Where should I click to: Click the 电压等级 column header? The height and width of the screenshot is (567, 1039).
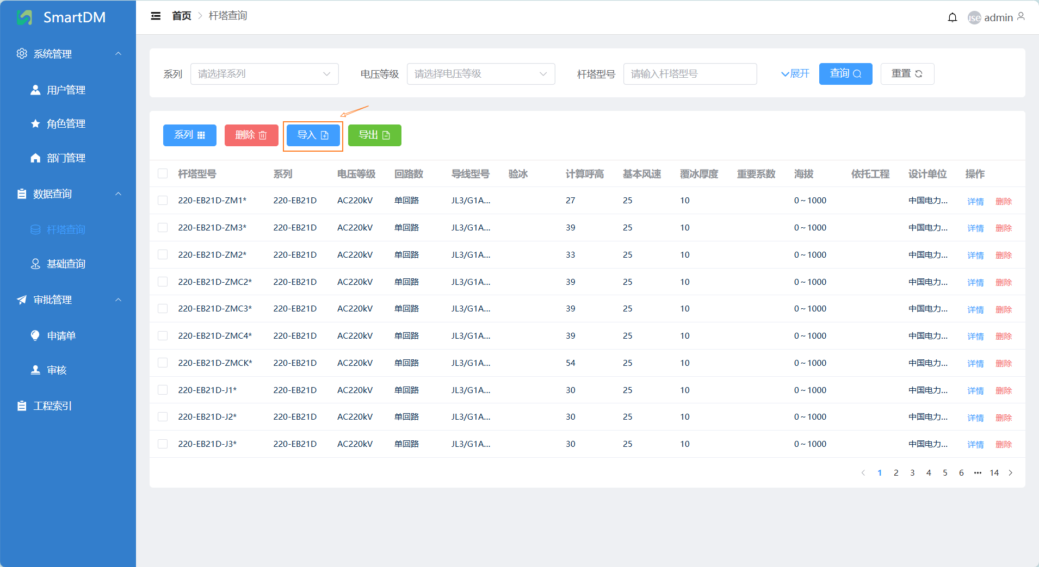coord(356,174)
